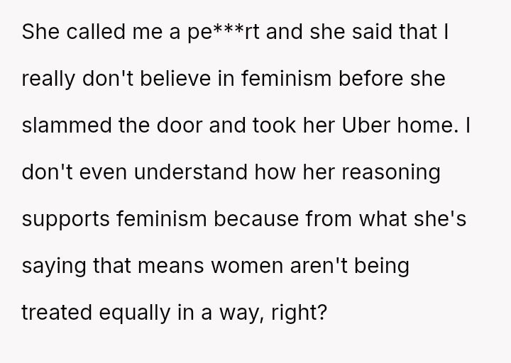Viewport: 511px width, 363px height.
Task: Click the word "believe"
Action: 175,79
